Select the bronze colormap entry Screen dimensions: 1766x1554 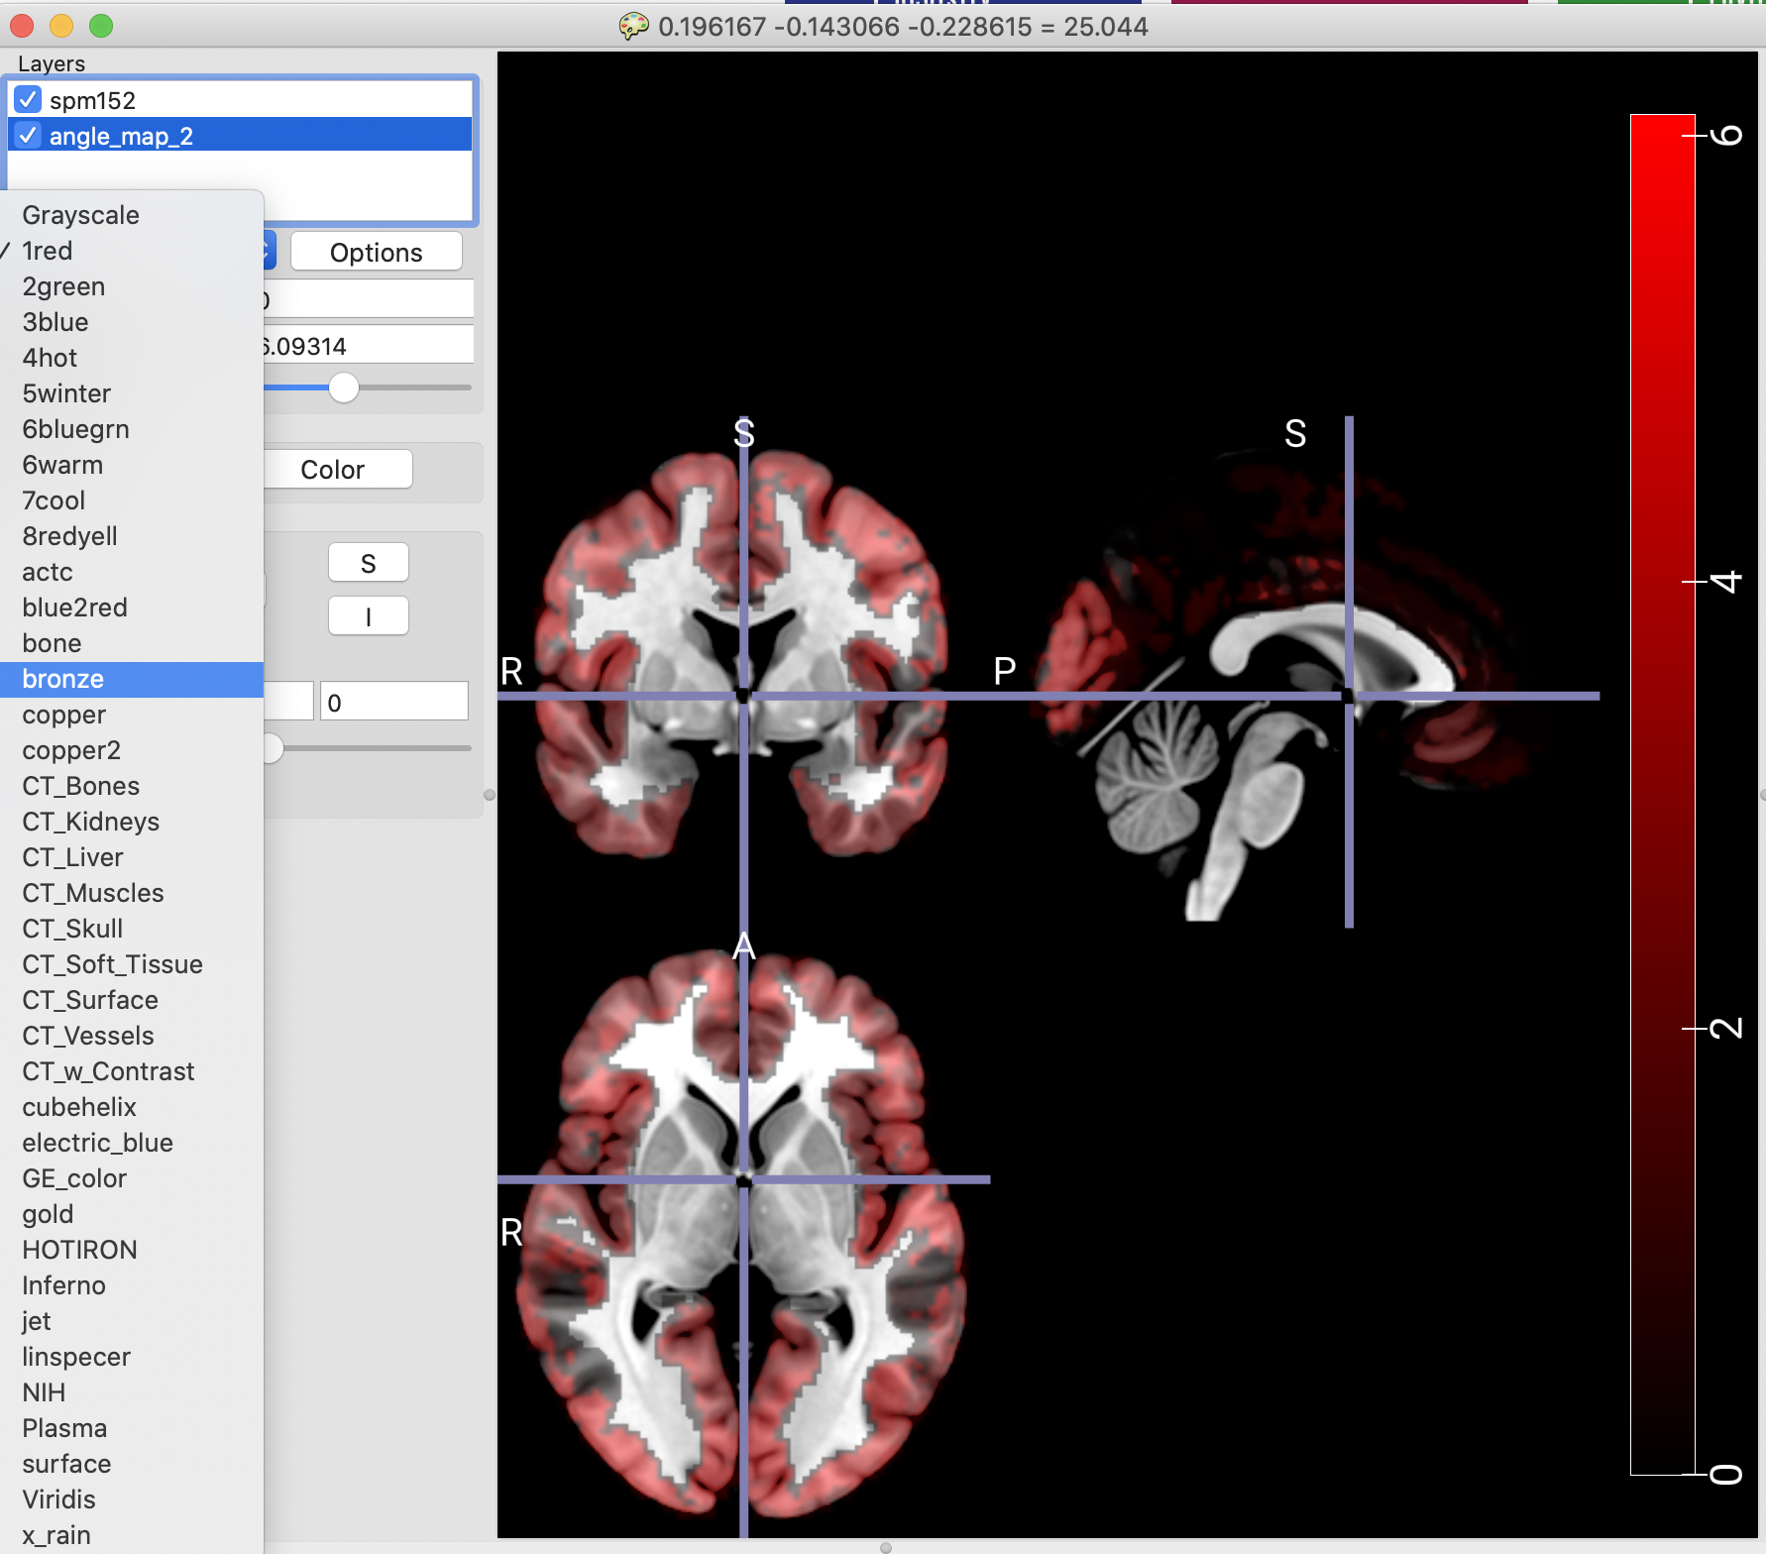pos(63,679)
